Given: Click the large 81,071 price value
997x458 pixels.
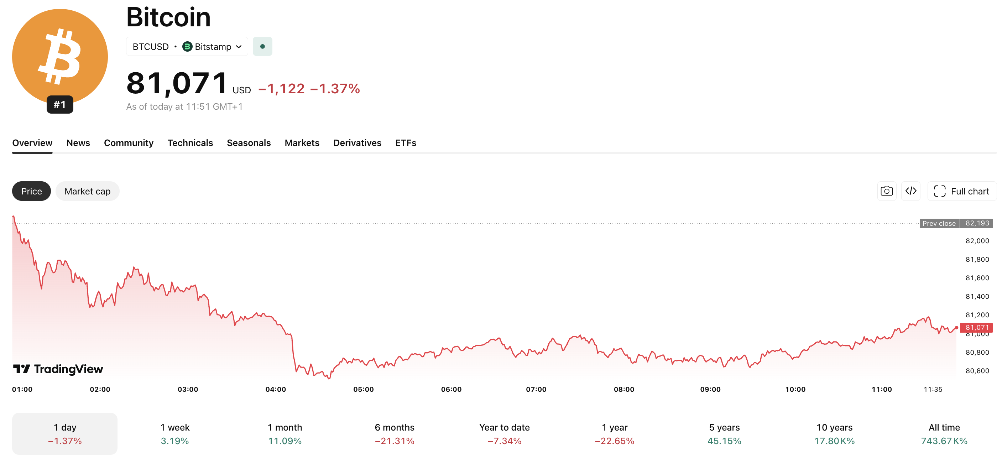Looking at the screenshot, I should (x=177, y=83).
